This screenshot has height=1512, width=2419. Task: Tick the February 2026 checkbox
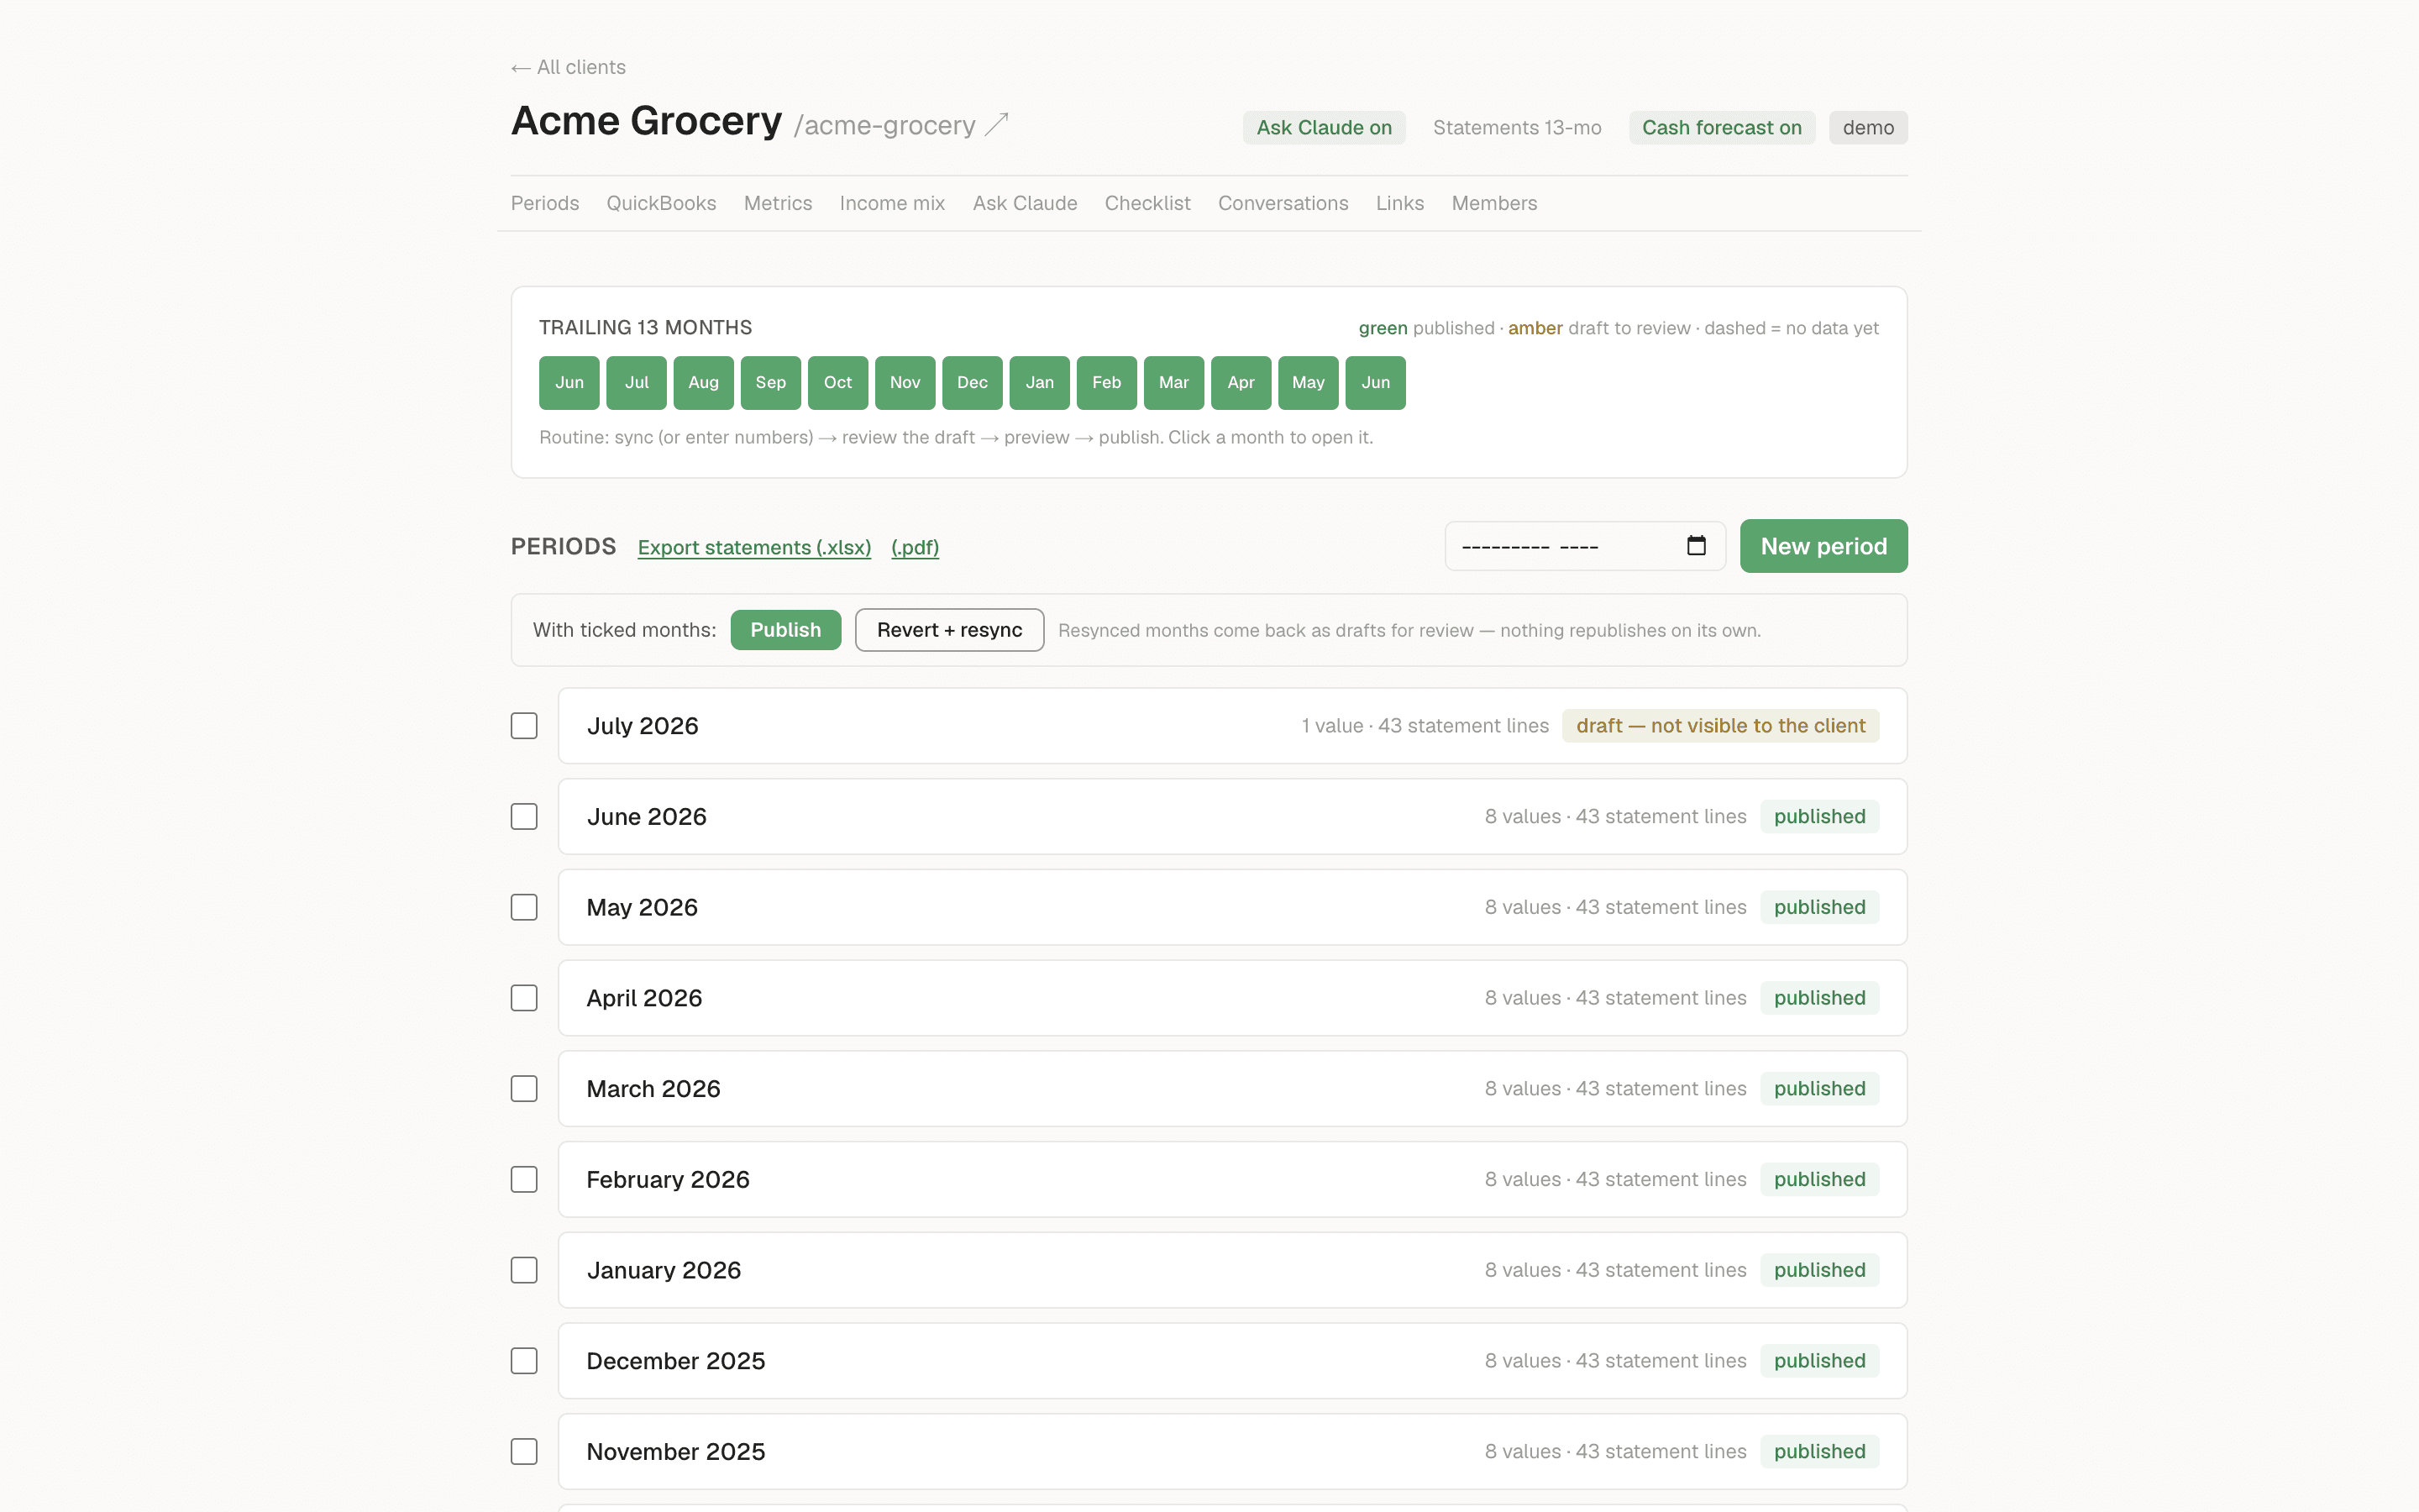coord(524,1180)
